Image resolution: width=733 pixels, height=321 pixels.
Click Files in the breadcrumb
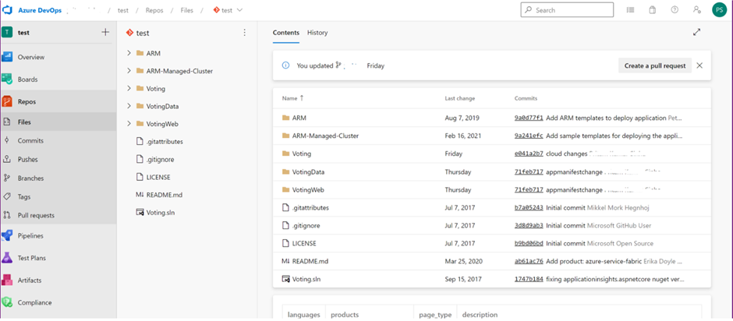(x=187, y=10)
